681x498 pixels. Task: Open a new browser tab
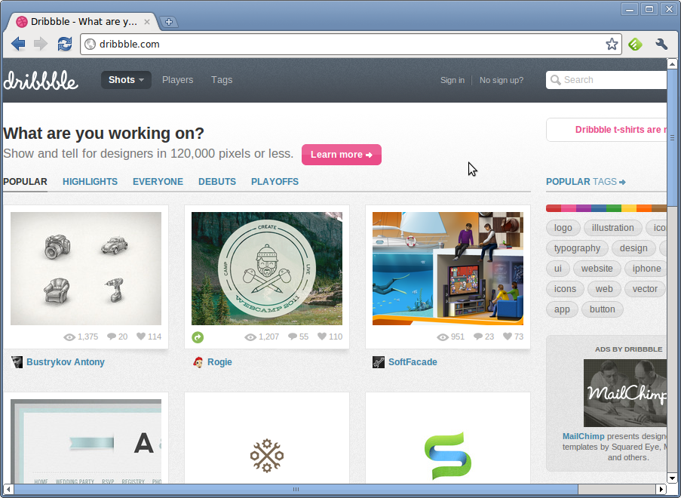[169, 22]
